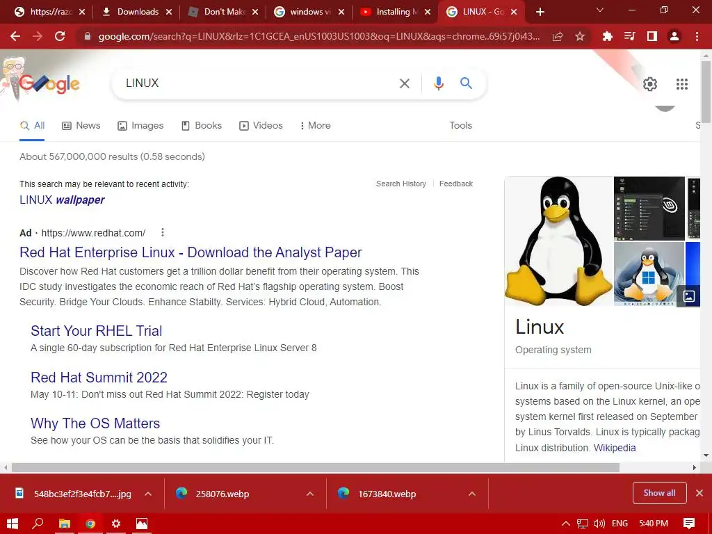
Task: Open the Wikipedia source link
Action: pyautogui.click(x=615, y=448)
